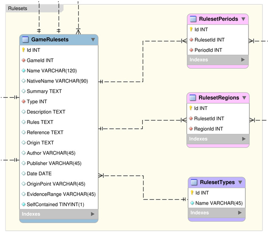Expand the Indexes section of RulesetTypes
Image resolution: width=268 pixels, height=233 pixels.
point(240,213)
